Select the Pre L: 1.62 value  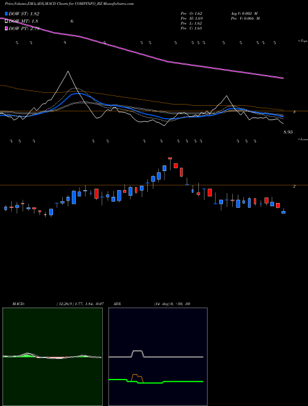click(x=192, y=23)
